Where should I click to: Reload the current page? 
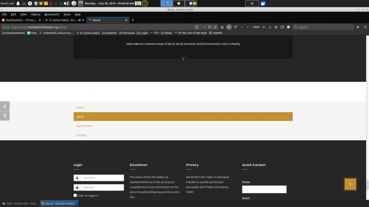tap(235, 27)
